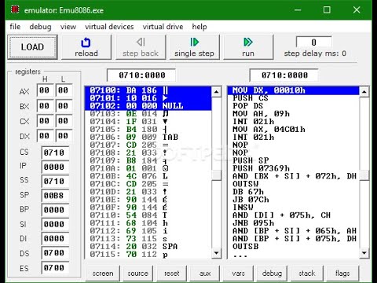Screen dimensions: 377x283
Task: Select memory row 0710B: 4C L
Action: tap(148, 176)
